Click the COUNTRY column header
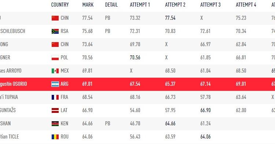275x144 pixels. tap(60, 5)
